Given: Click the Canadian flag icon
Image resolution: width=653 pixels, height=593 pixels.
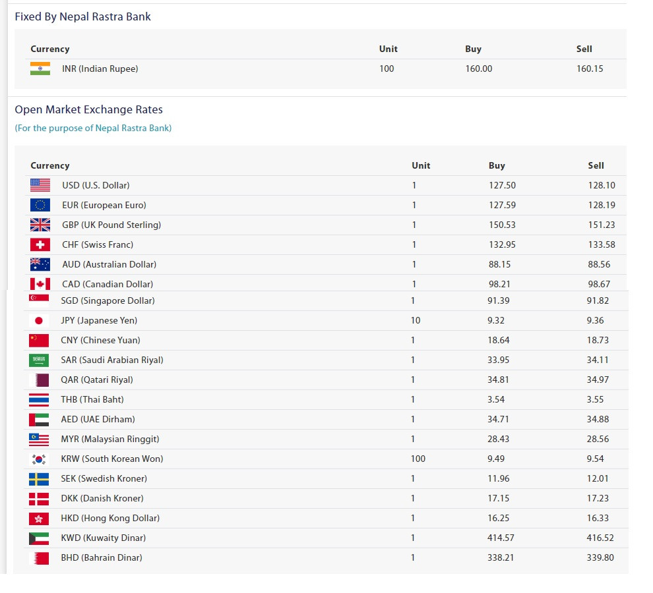Looking at the screenshot, I should tap(40, 284).
